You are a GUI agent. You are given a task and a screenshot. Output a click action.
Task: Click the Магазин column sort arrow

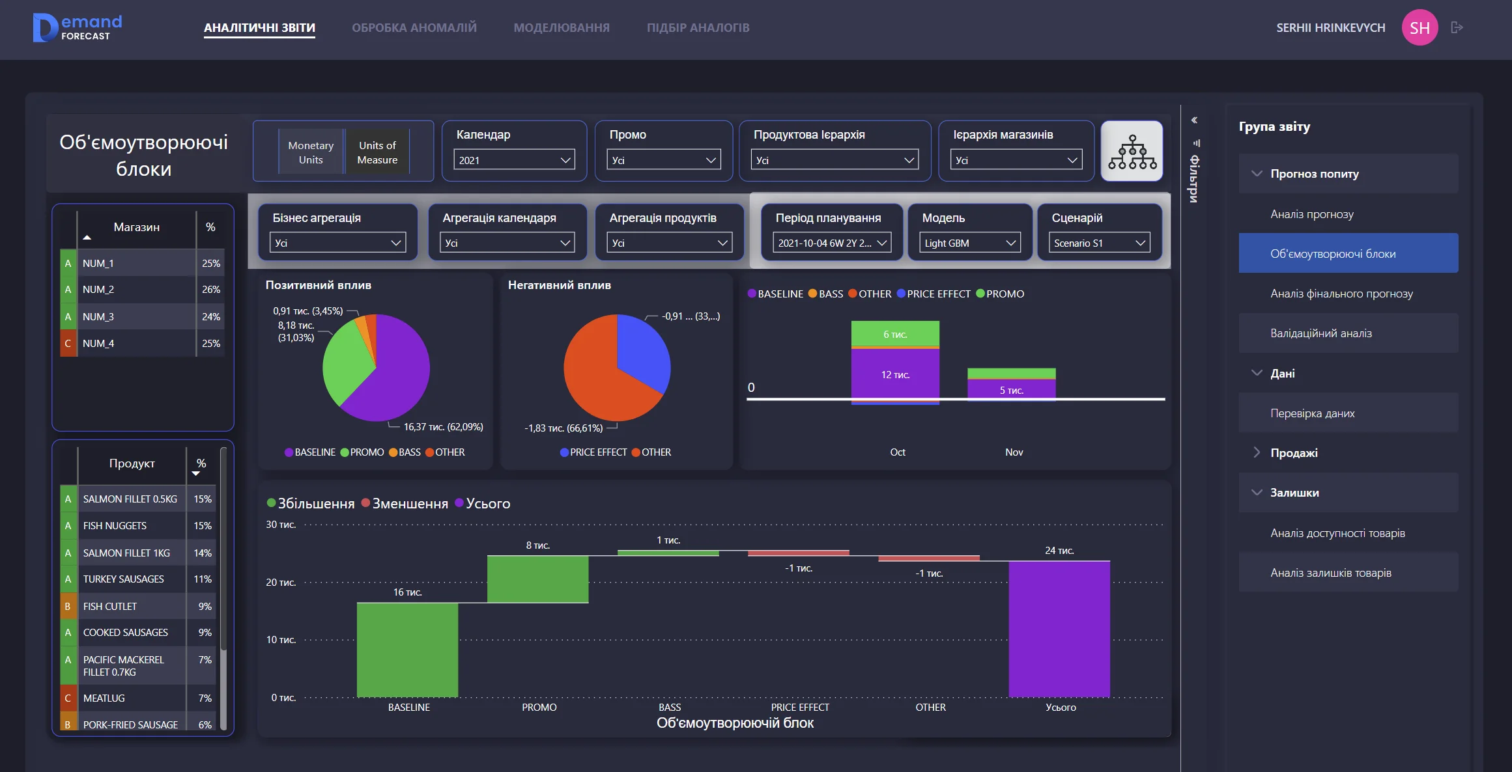point(87,238)
